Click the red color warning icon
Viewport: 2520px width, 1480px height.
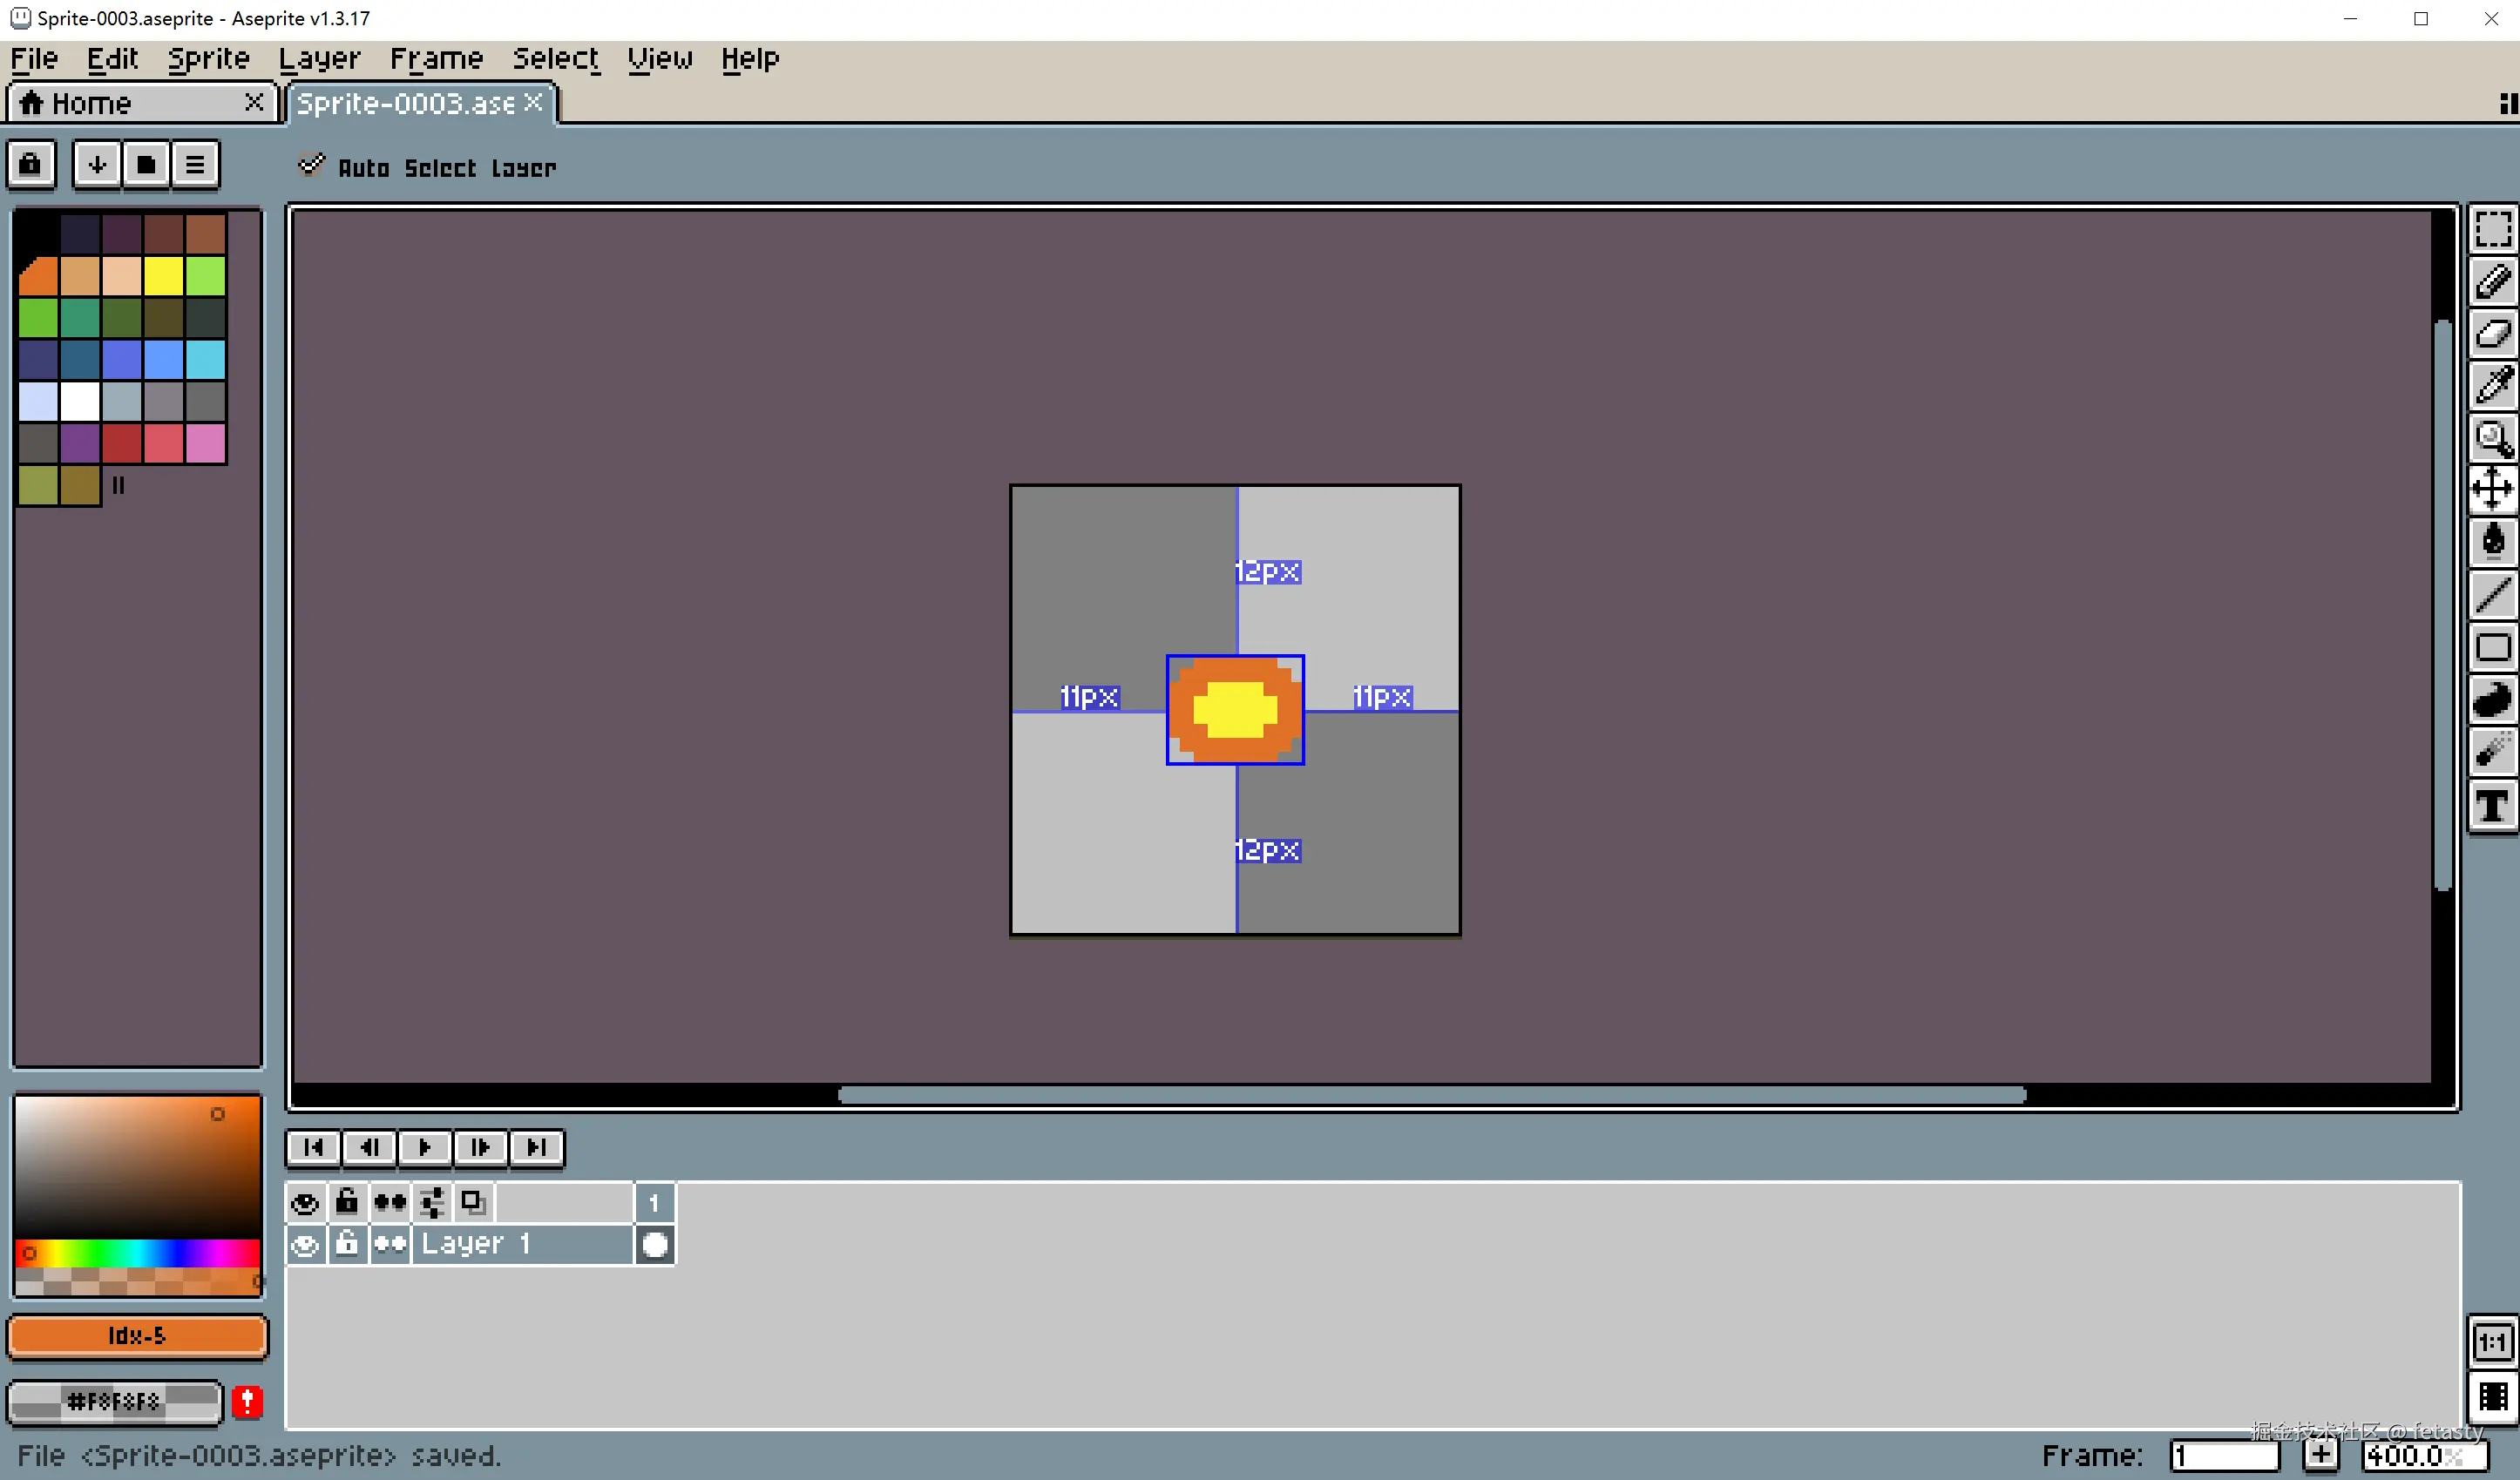[x=247, y=1402]
